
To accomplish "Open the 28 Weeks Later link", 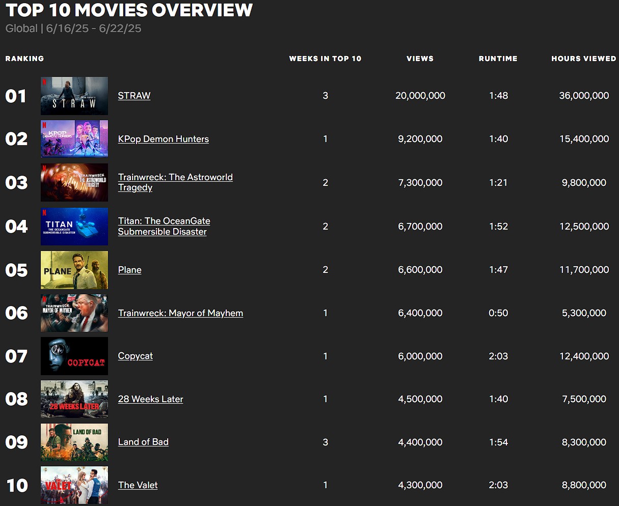I will coord(151,399).
